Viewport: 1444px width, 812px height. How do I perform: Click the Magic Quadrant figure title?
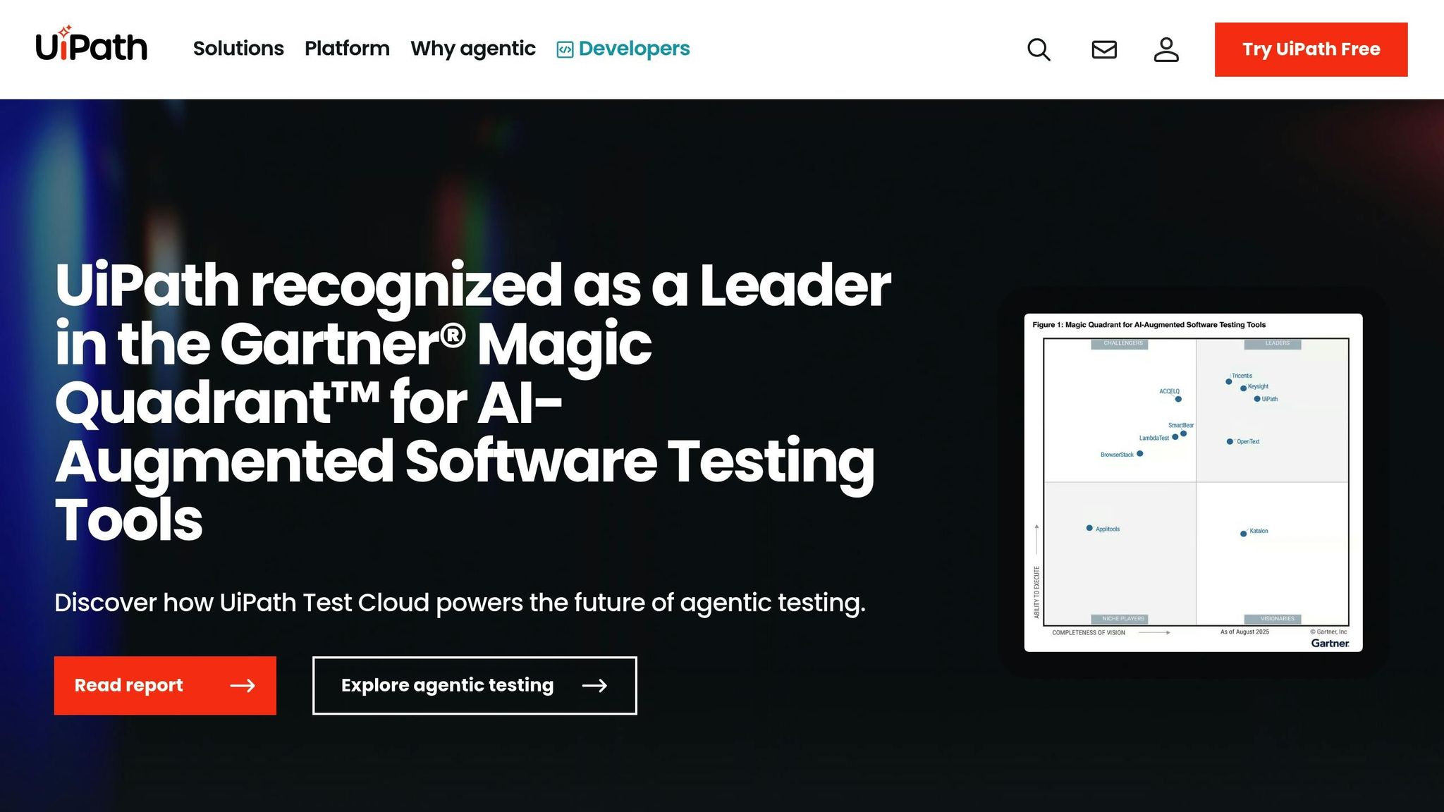1149,325
